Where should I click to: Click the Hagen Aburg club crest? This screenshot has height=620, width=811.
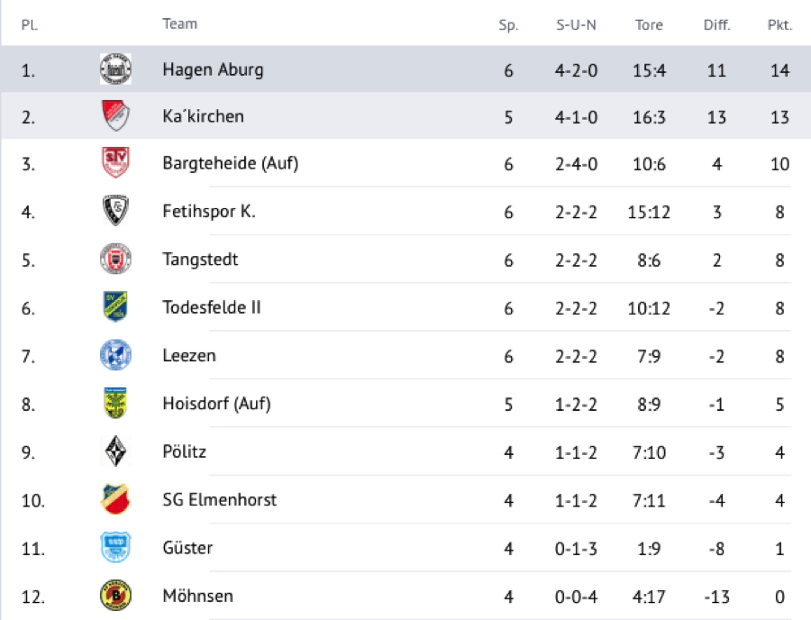[115, 69]
